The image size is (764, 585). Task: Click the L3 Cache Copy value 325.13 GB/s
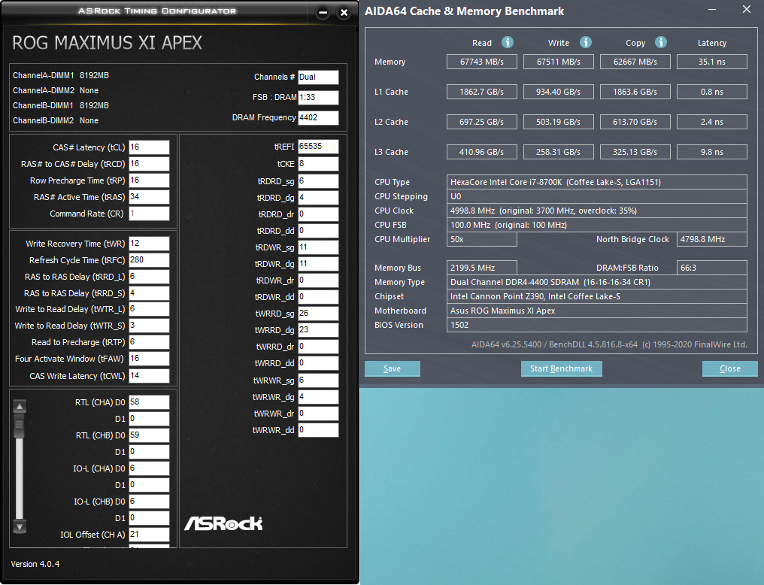click(635, 152)
